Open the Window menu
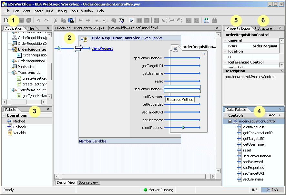This screenshot has height=195, width=286. tap(87, 11)
